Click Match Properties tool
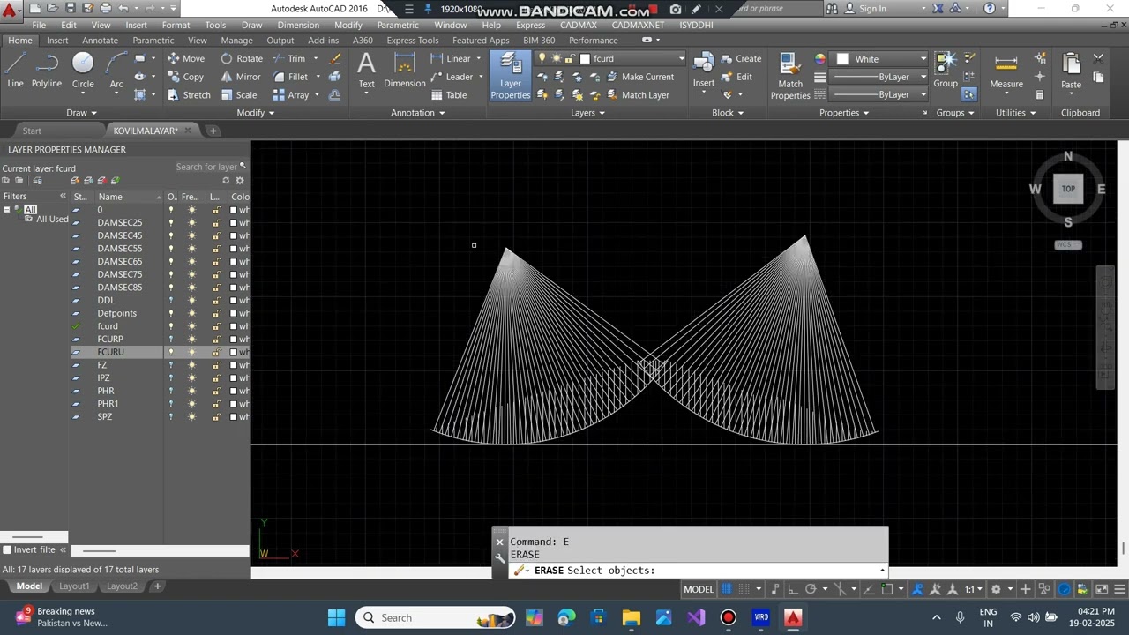Screen dimensions: 1129x635 (x=790, y=76)
